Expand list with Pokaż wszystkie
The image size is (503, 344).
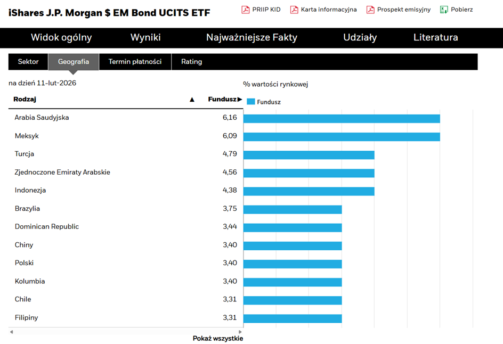(x=217, y=338)
